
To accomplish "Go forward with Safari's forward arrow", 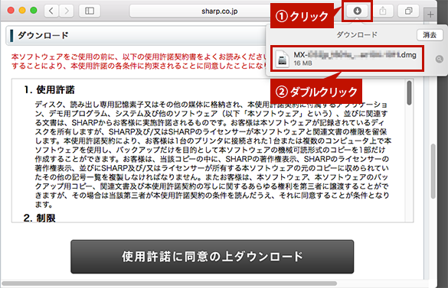I will tap(67, 11).
